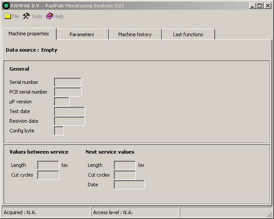Select the Machine properties tab
This screenshot has width=274, height=219.
(x=29, y=34)
